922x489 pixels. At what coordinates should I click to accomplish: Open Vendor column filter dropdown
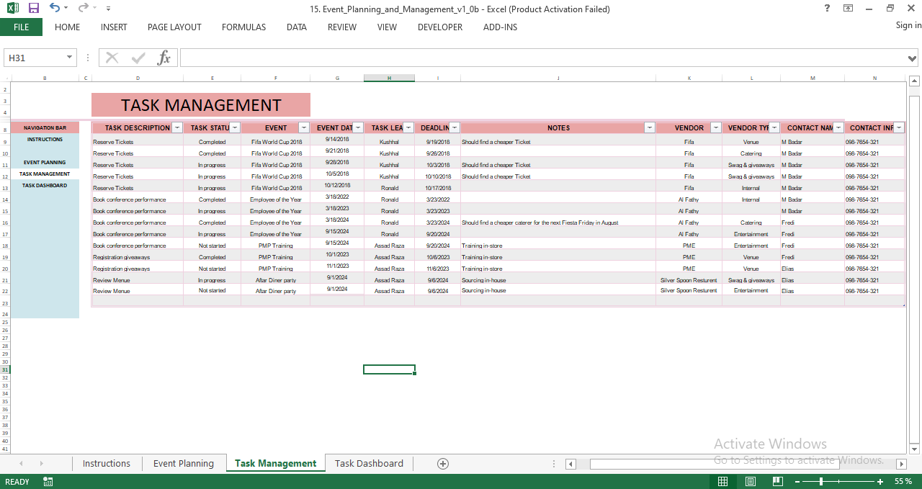(716, 127)
